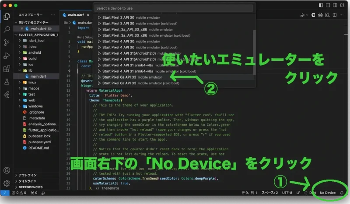
Task: Click the Select a device input field
Action: click(x=174, y=8)
